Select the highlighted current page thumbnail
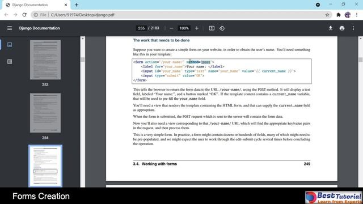This screenshot has width=363, height=204. point(45,166)
